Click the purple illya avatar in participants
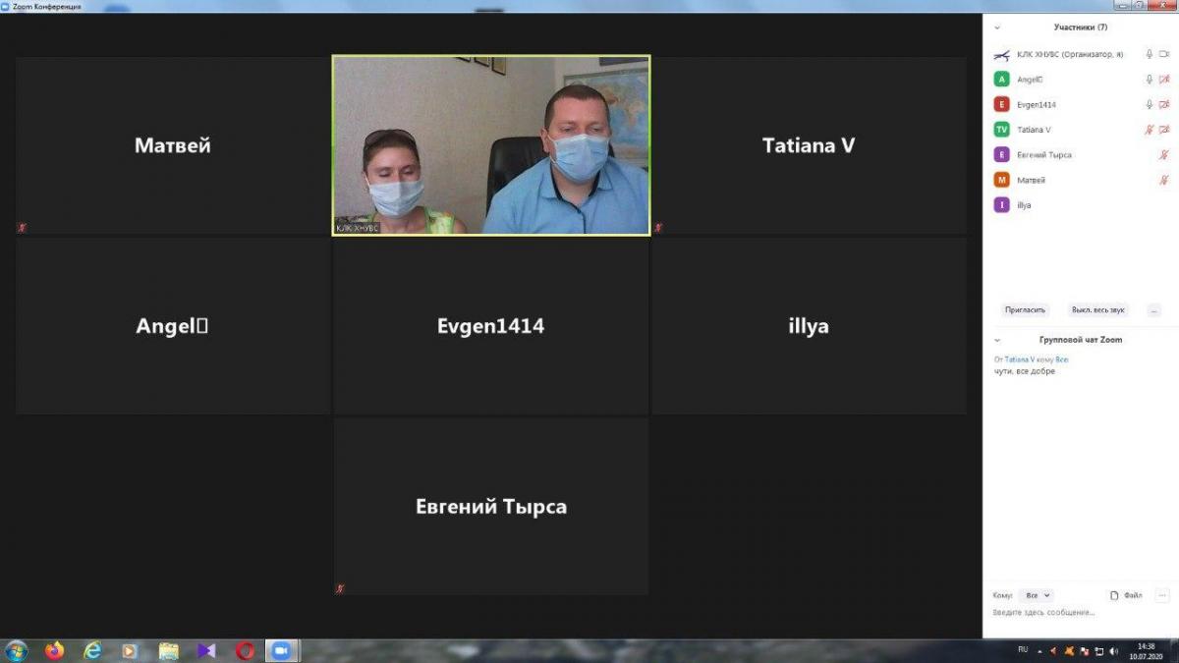This screenshot has width=1179, height=663. 1001,205
